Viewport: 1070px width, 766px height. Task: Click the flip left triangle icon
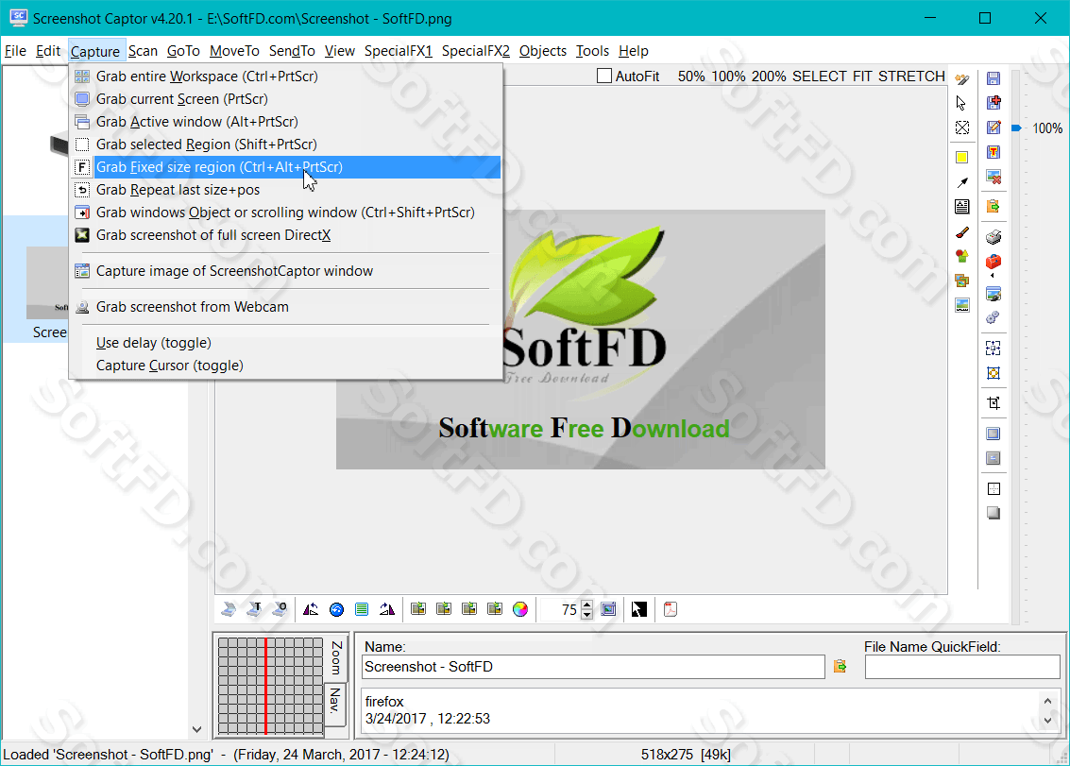click(x=311, y=609)
